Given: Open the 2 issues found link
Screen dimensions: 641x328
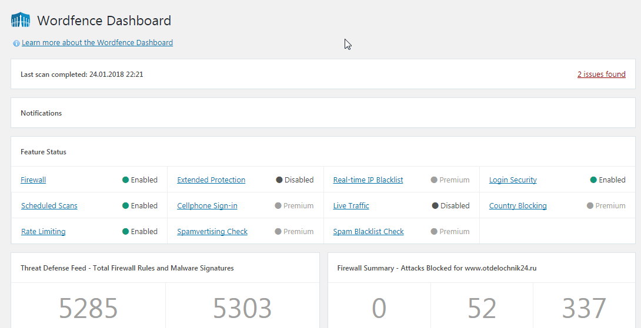Looking at the screenshot, I should pos(602,75).
